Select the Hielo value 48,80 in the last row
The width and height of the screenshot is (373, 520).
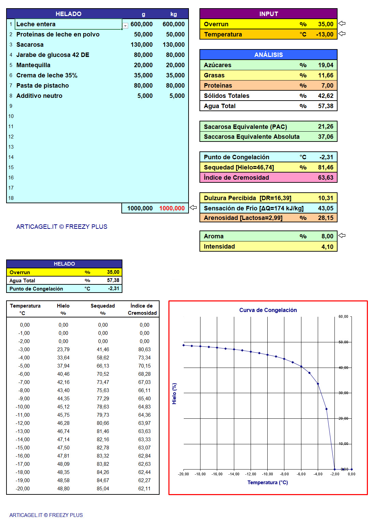(x=63, y=489)
